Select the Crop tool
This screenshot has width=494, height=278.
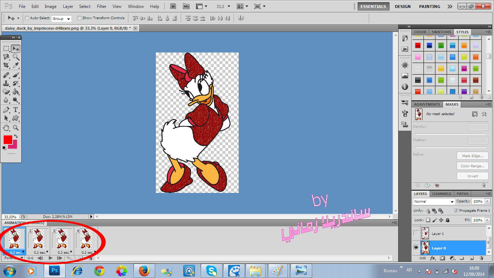[x=6, y=65]
